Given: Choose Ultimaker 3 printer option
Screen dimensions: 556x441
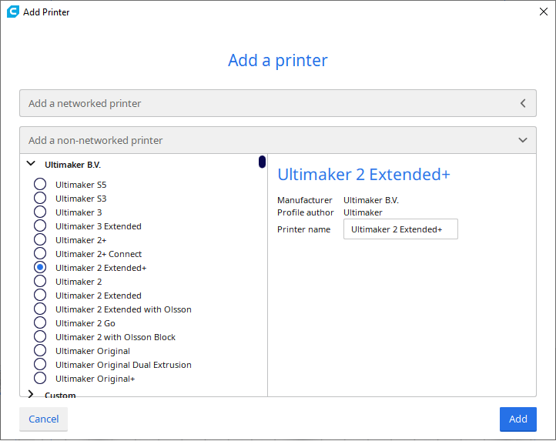Looking at the screenshot, I should [40, 212].
